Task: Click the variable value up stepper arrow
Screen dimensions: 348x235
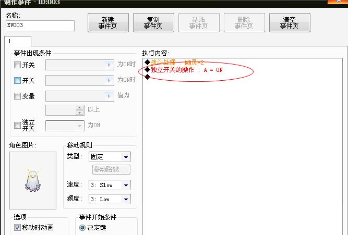Action: tap(80, 108)
